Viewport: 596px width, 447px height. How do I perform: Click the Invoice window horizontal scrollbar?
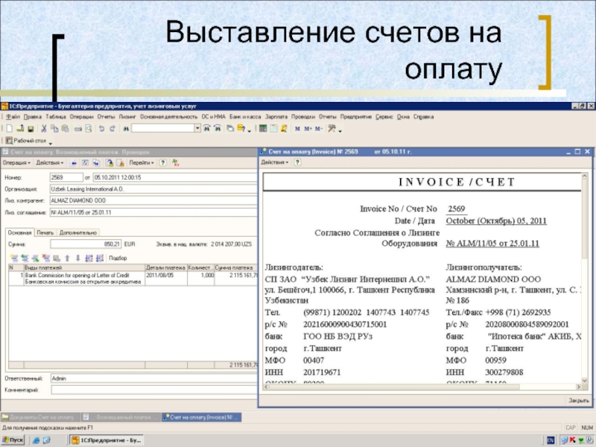click(422, 387)
